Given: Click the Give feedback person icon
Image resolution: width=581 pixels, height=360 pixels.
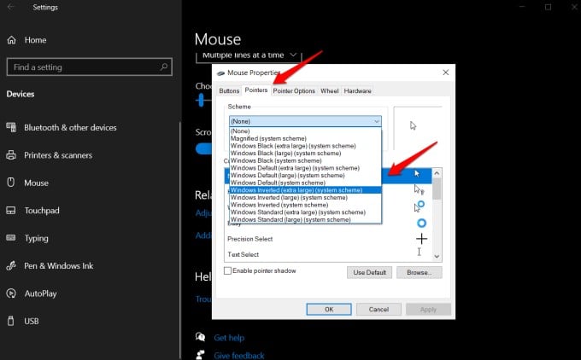Looking at the screenshot, I should point(201,355).
